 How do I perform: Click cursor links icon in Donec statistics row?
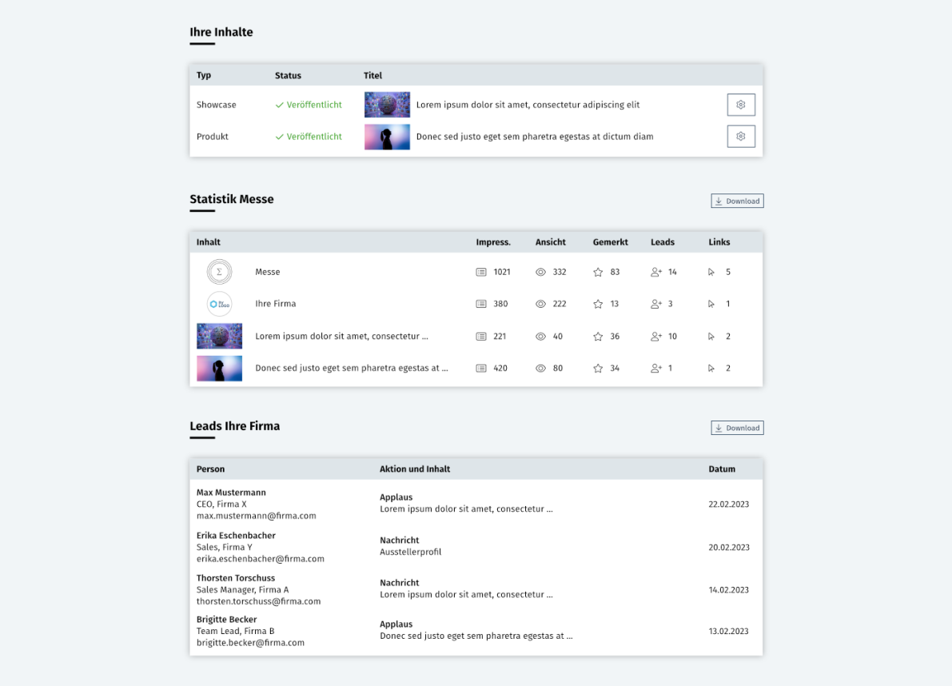(711, 368)
